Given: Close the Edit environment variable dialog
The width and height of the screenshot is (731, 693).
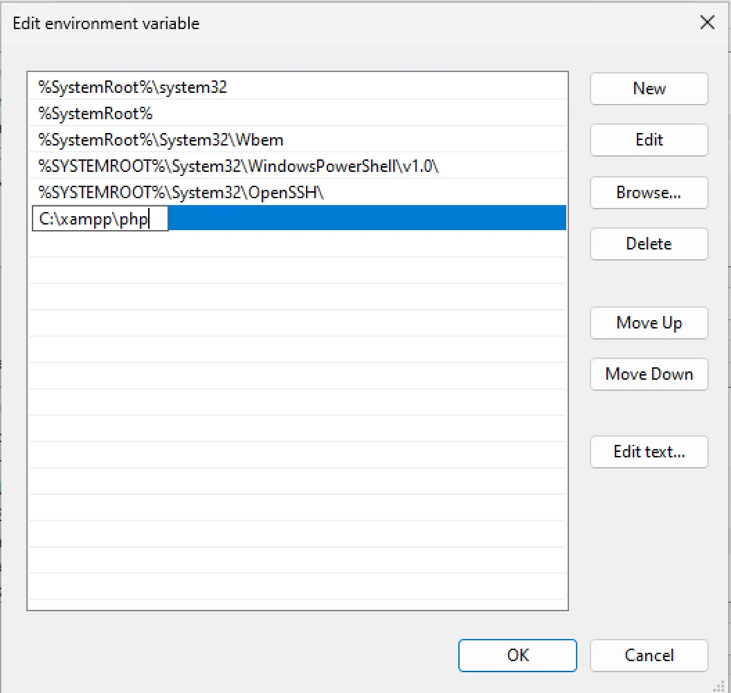Looking at the screenshot, I should point(707,22).
